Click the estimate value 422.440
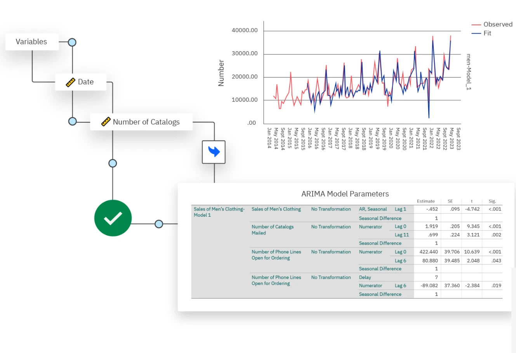Image resolution: width=516 pixels, height=353 pixels. (x=429, y=252)
